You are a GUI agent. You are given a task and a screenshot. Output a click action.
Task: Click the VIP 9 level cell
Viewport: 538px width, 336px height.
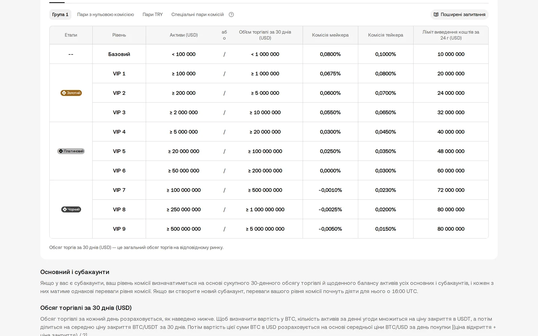pos(119,229)
